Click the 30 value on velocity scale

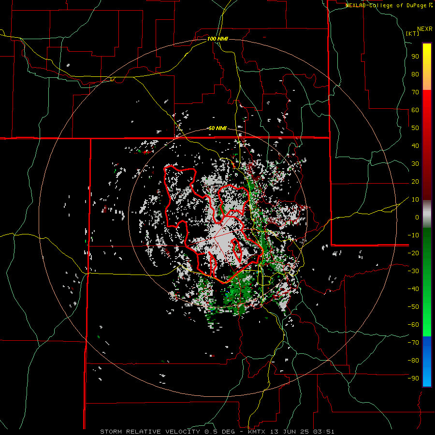[x=415, y=164]
